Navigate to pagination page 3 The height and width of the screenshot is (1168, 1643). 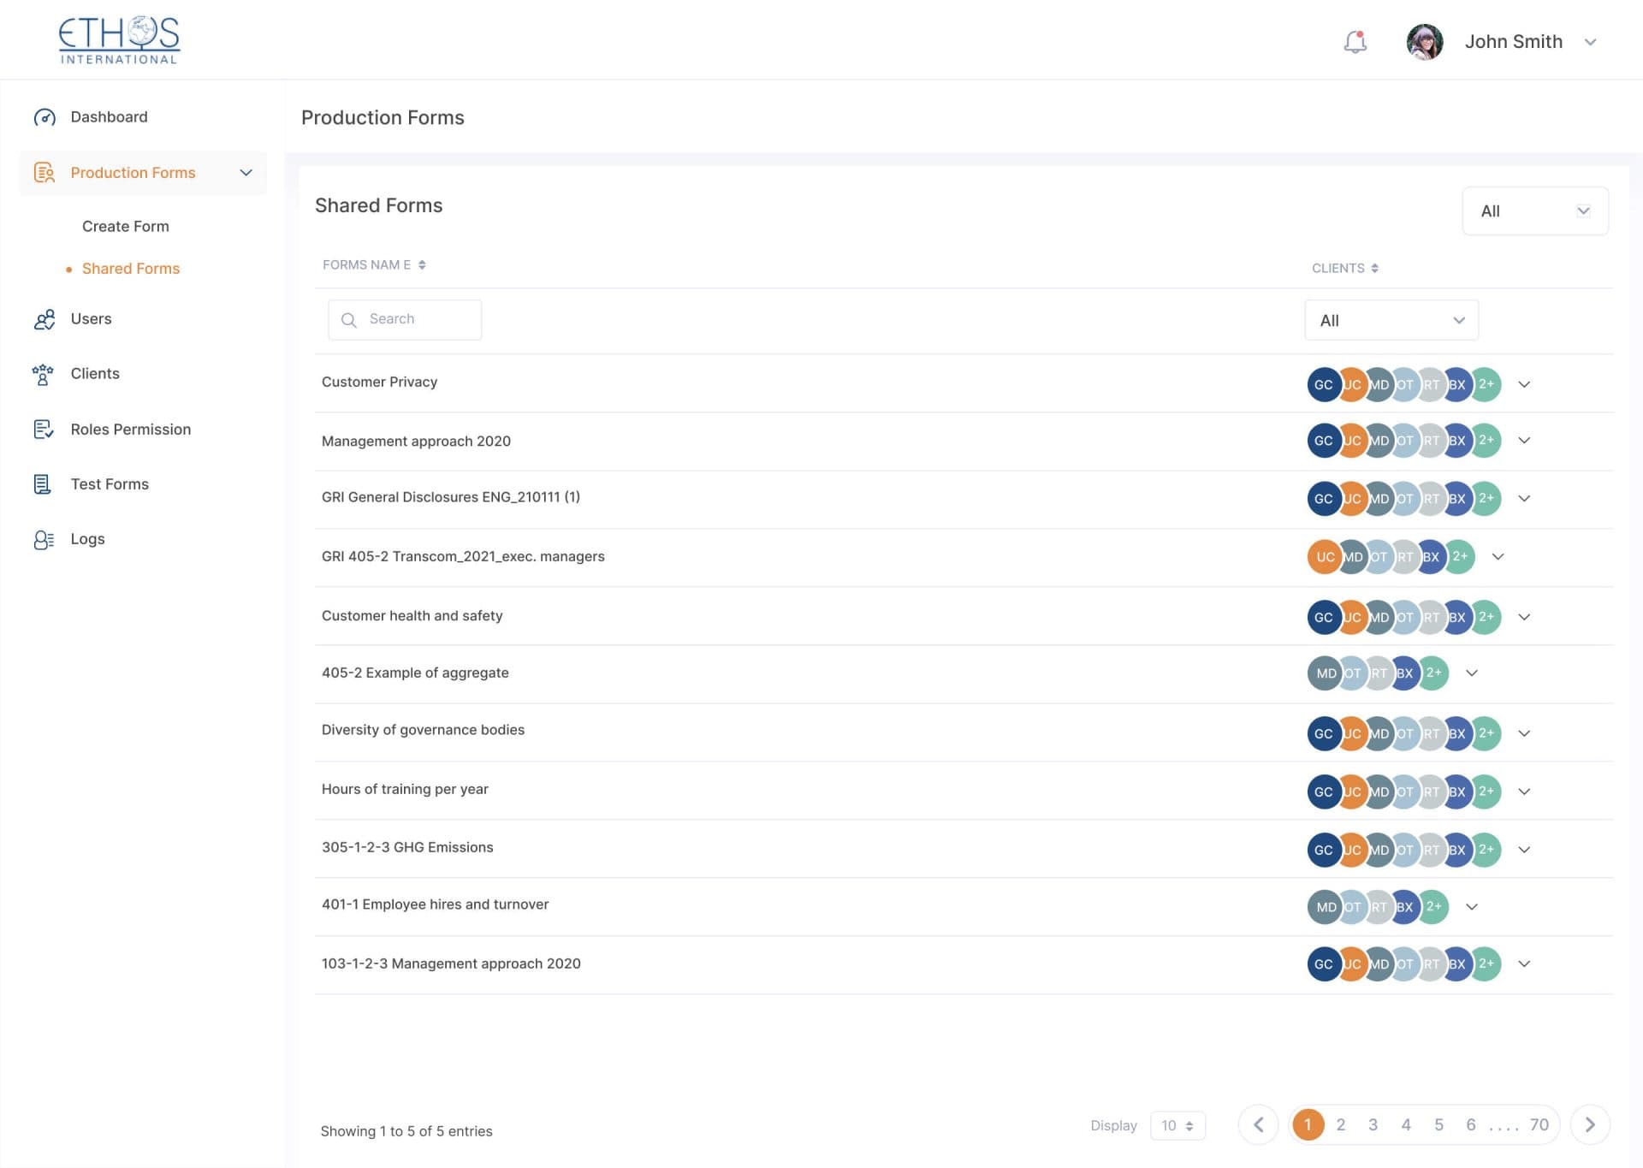tap(1373, 1125)
